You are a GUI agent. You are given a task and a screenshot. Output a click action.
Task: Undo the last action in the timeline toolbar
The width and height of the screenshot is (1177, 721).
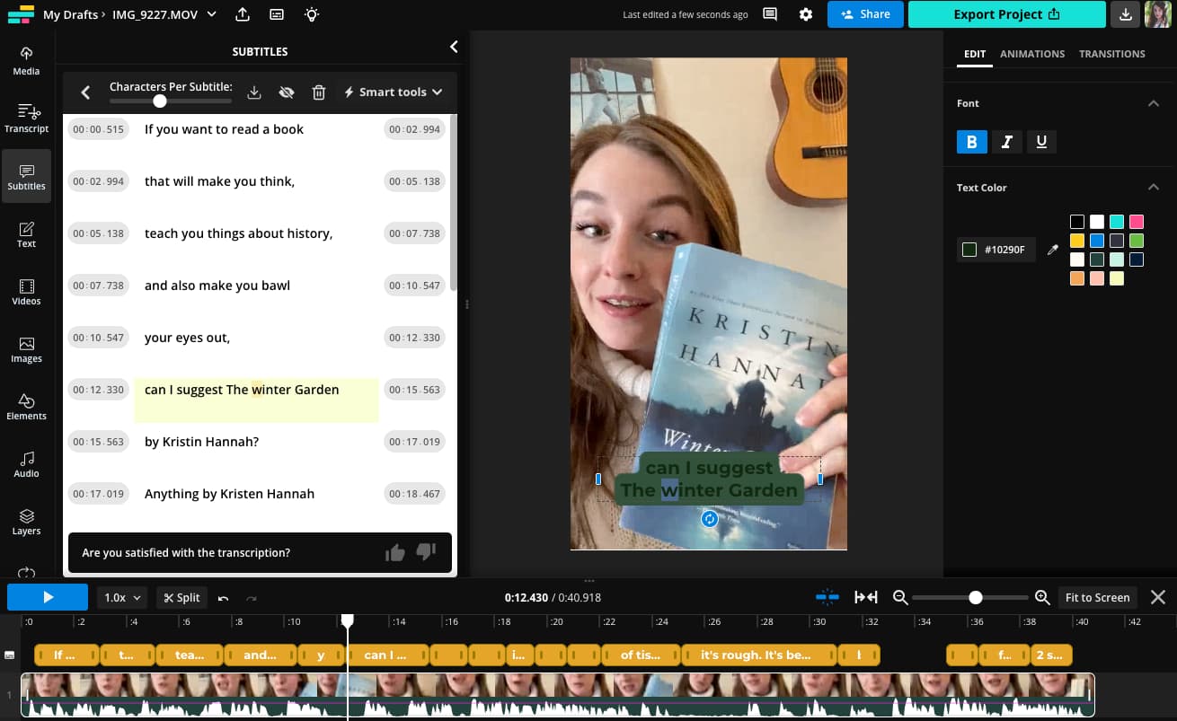point(223,598)
